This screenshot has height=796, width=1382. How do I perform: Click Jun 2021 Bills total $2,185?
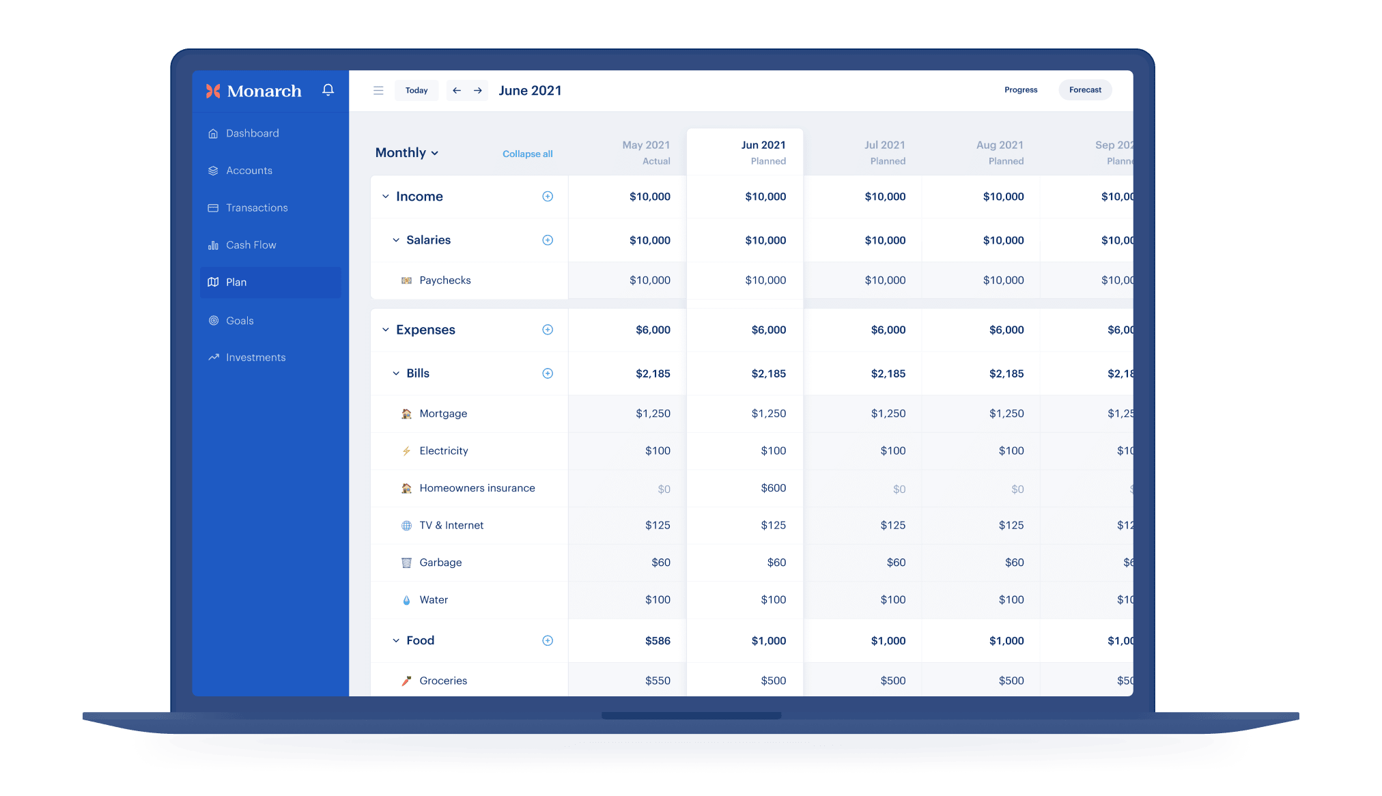tap(769, 373)
